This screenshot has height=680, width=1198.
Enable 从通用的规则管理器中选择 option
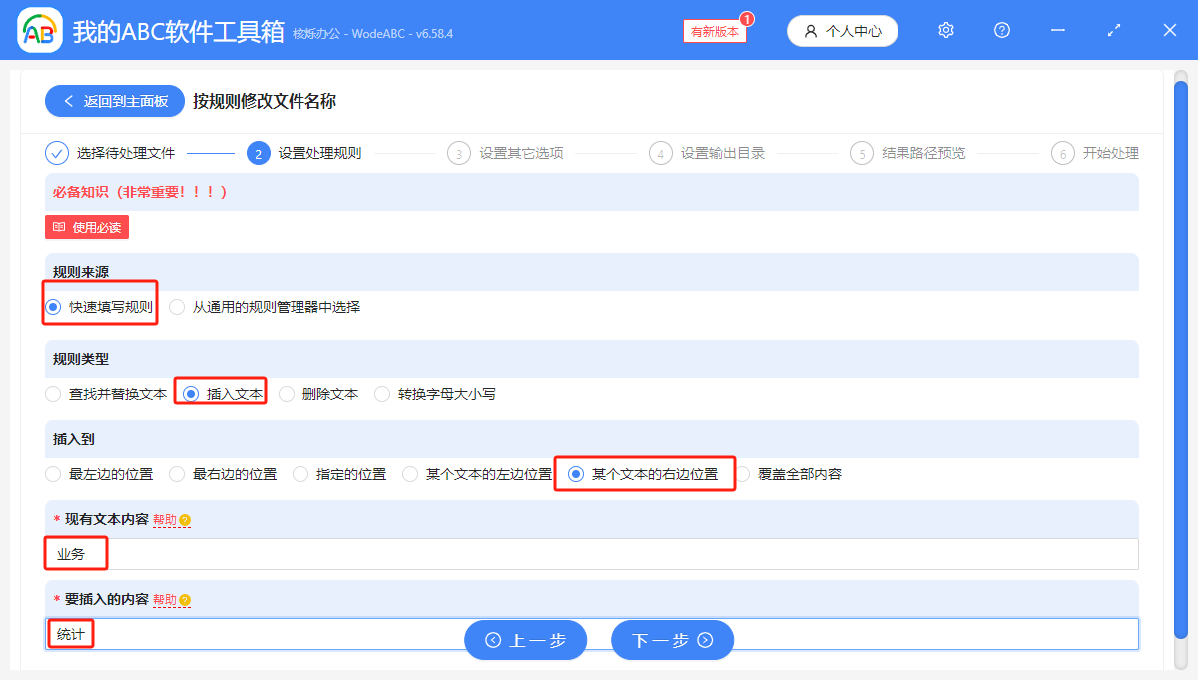pos(178,307)
